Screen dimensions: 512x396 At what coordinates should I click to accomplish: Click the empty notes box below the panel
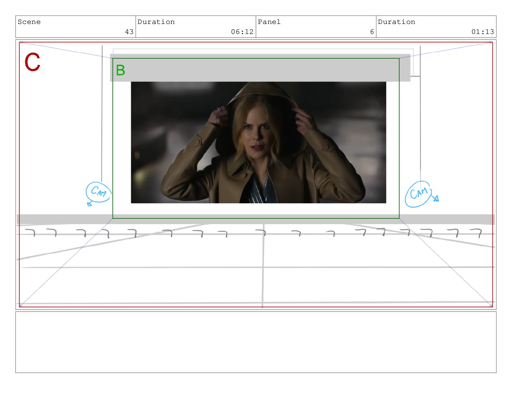click(x=256, y=342)
